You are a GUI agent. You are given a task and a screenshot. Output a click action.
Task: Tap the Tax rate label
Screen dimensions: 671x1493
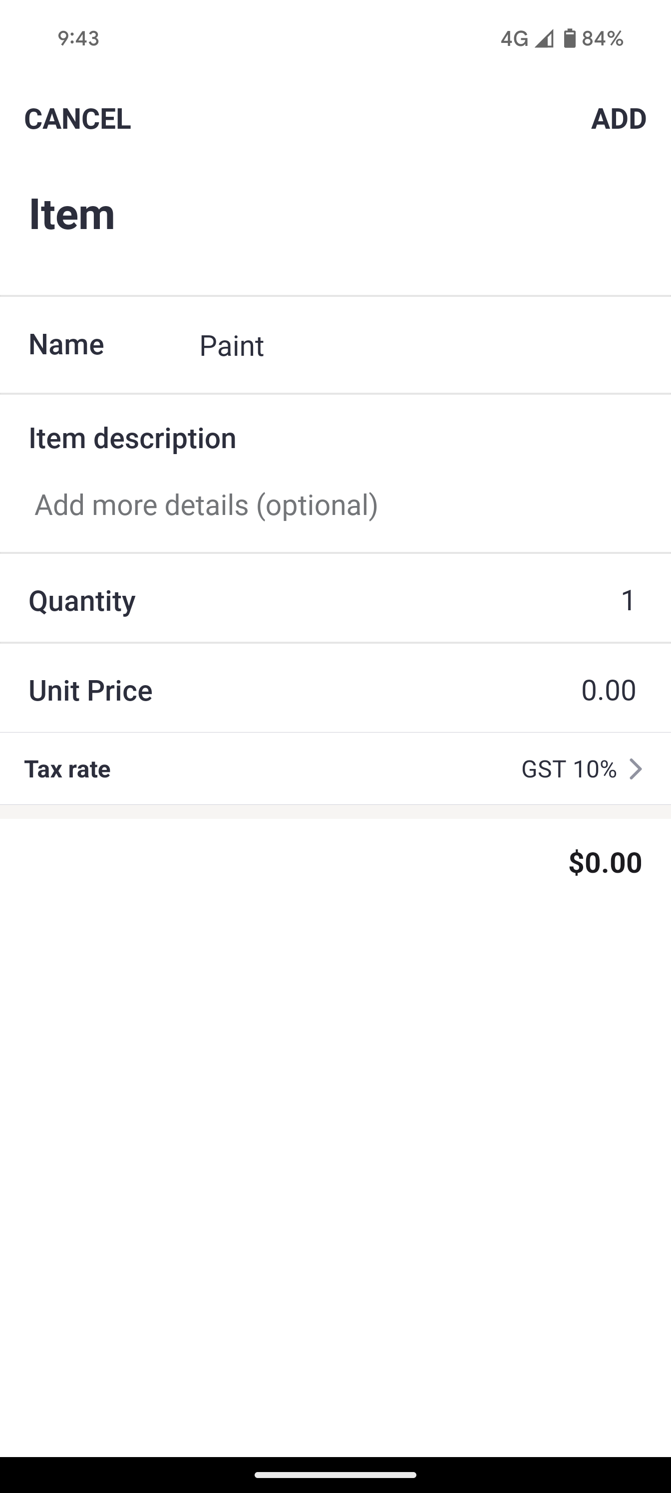[x=67, y=769]
